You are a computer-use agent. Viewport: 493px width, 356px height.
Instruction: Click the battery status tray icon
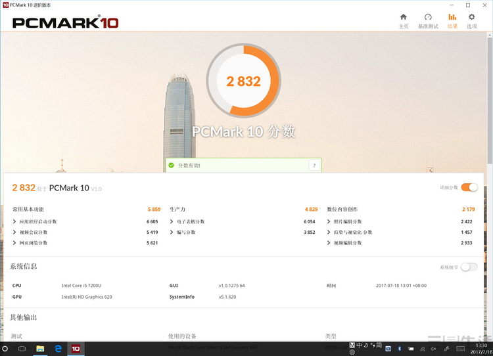[x=411, y=349]
